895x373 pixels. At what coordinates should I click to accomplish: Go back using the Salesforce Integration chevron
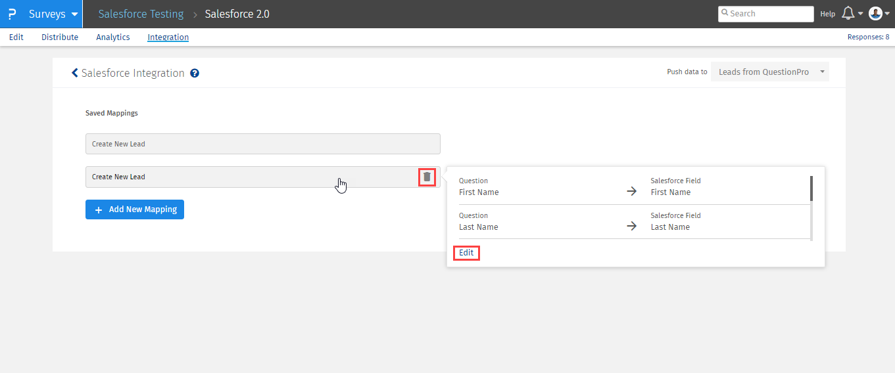click(75, 73)
